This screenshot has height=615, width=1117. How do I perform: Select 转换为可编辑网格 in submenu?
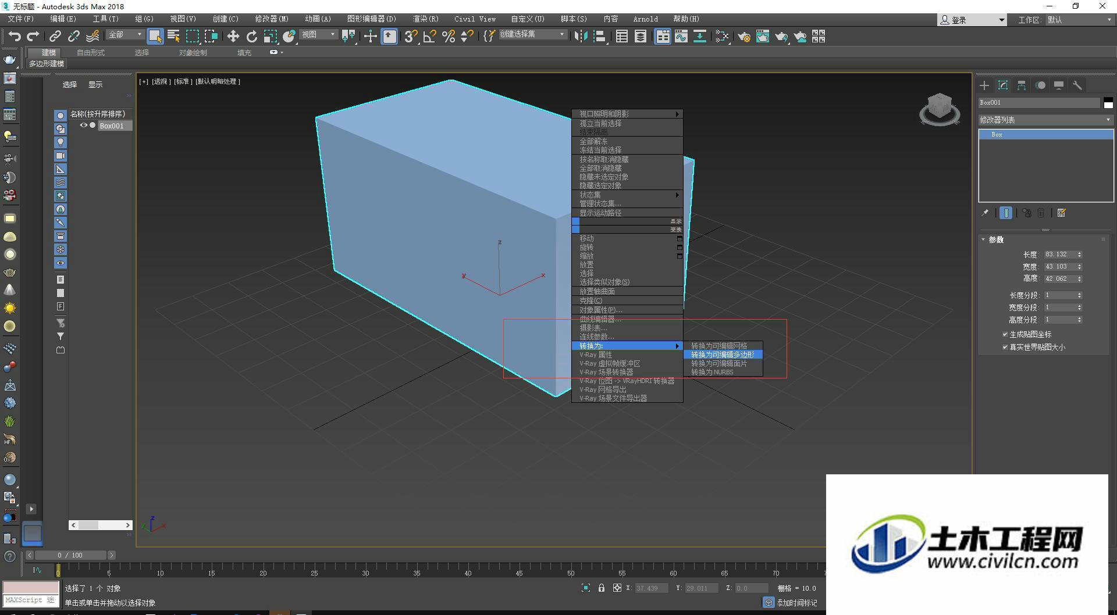click(x=723, y=346)
